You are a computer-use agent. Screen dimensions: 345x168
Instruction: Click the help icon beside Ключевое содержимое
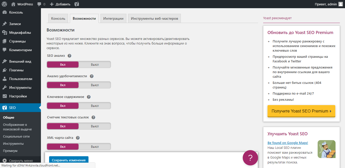pos(88,97)
